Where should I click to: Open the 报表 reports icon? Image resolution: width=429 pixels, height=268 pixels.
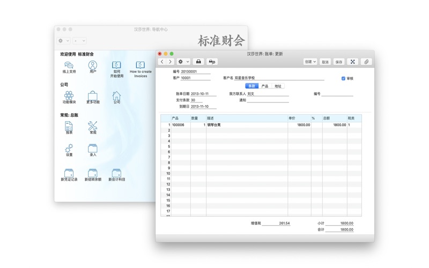(69, 127)
